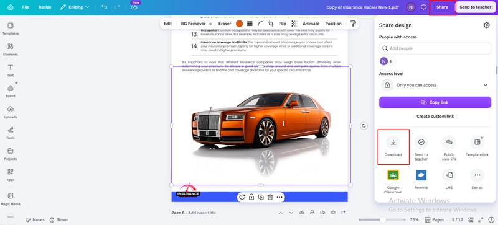The width and height of the screenshot is (498, 225).
Task: Click the Add page title field
Action: tap(202, 213)
